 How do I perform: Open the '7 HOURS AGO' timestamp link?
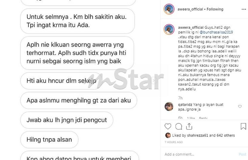(174, 142)
